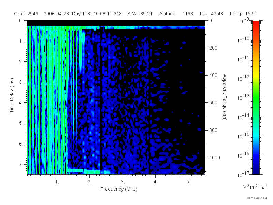Click the 'Long: 15.91' value

[243, 14]
